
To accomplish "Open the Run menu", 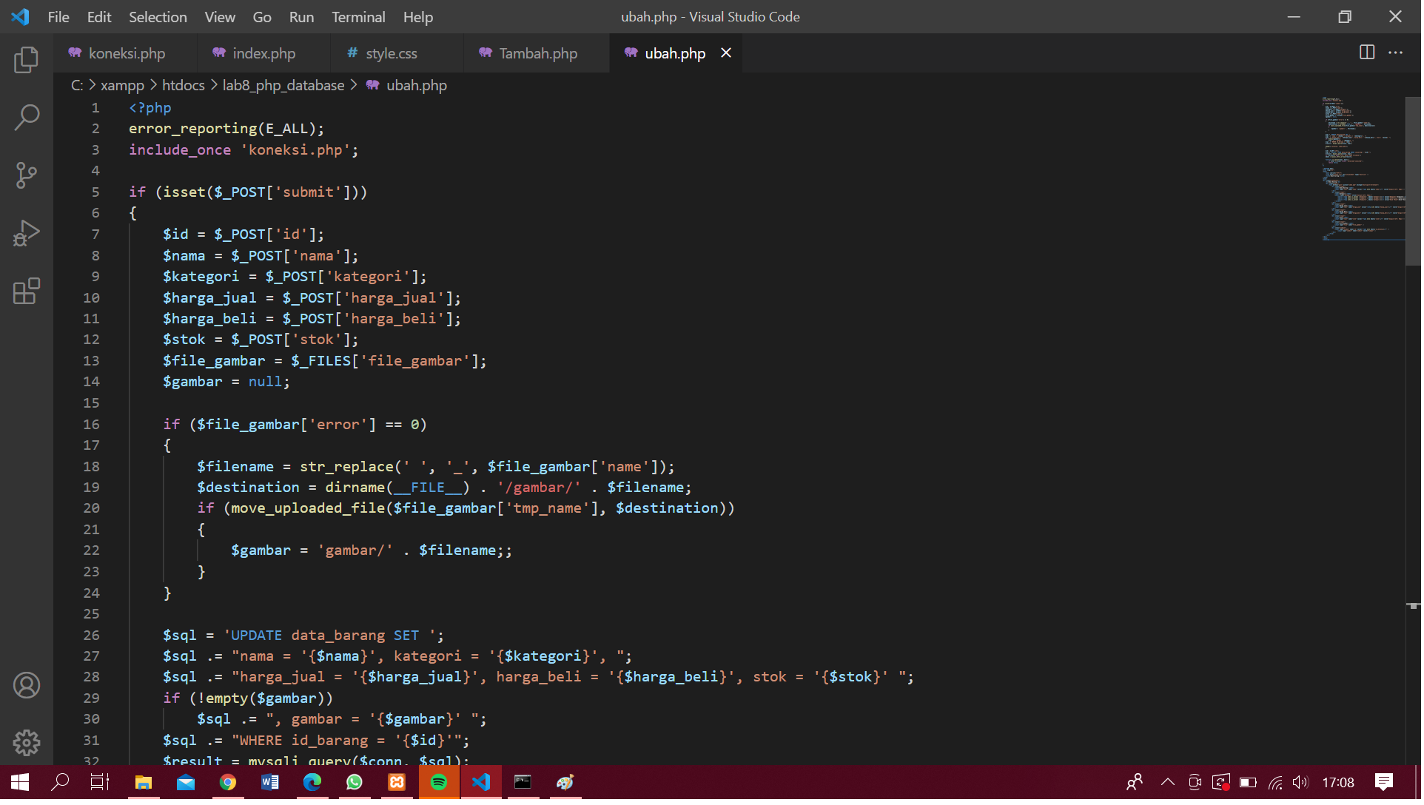I will point(300,16).
